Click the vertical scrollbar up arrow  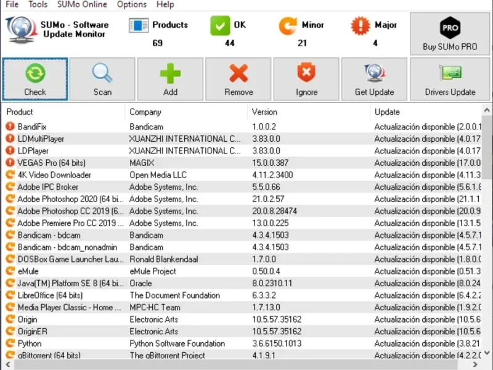(487, 110)
